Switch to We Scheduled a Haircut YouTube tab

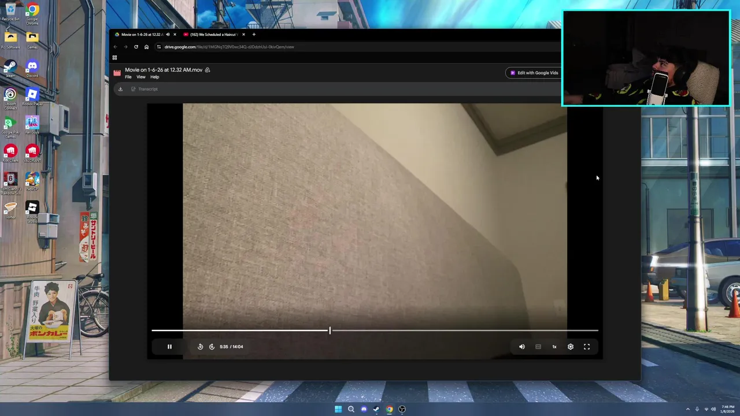click(214, 35)
